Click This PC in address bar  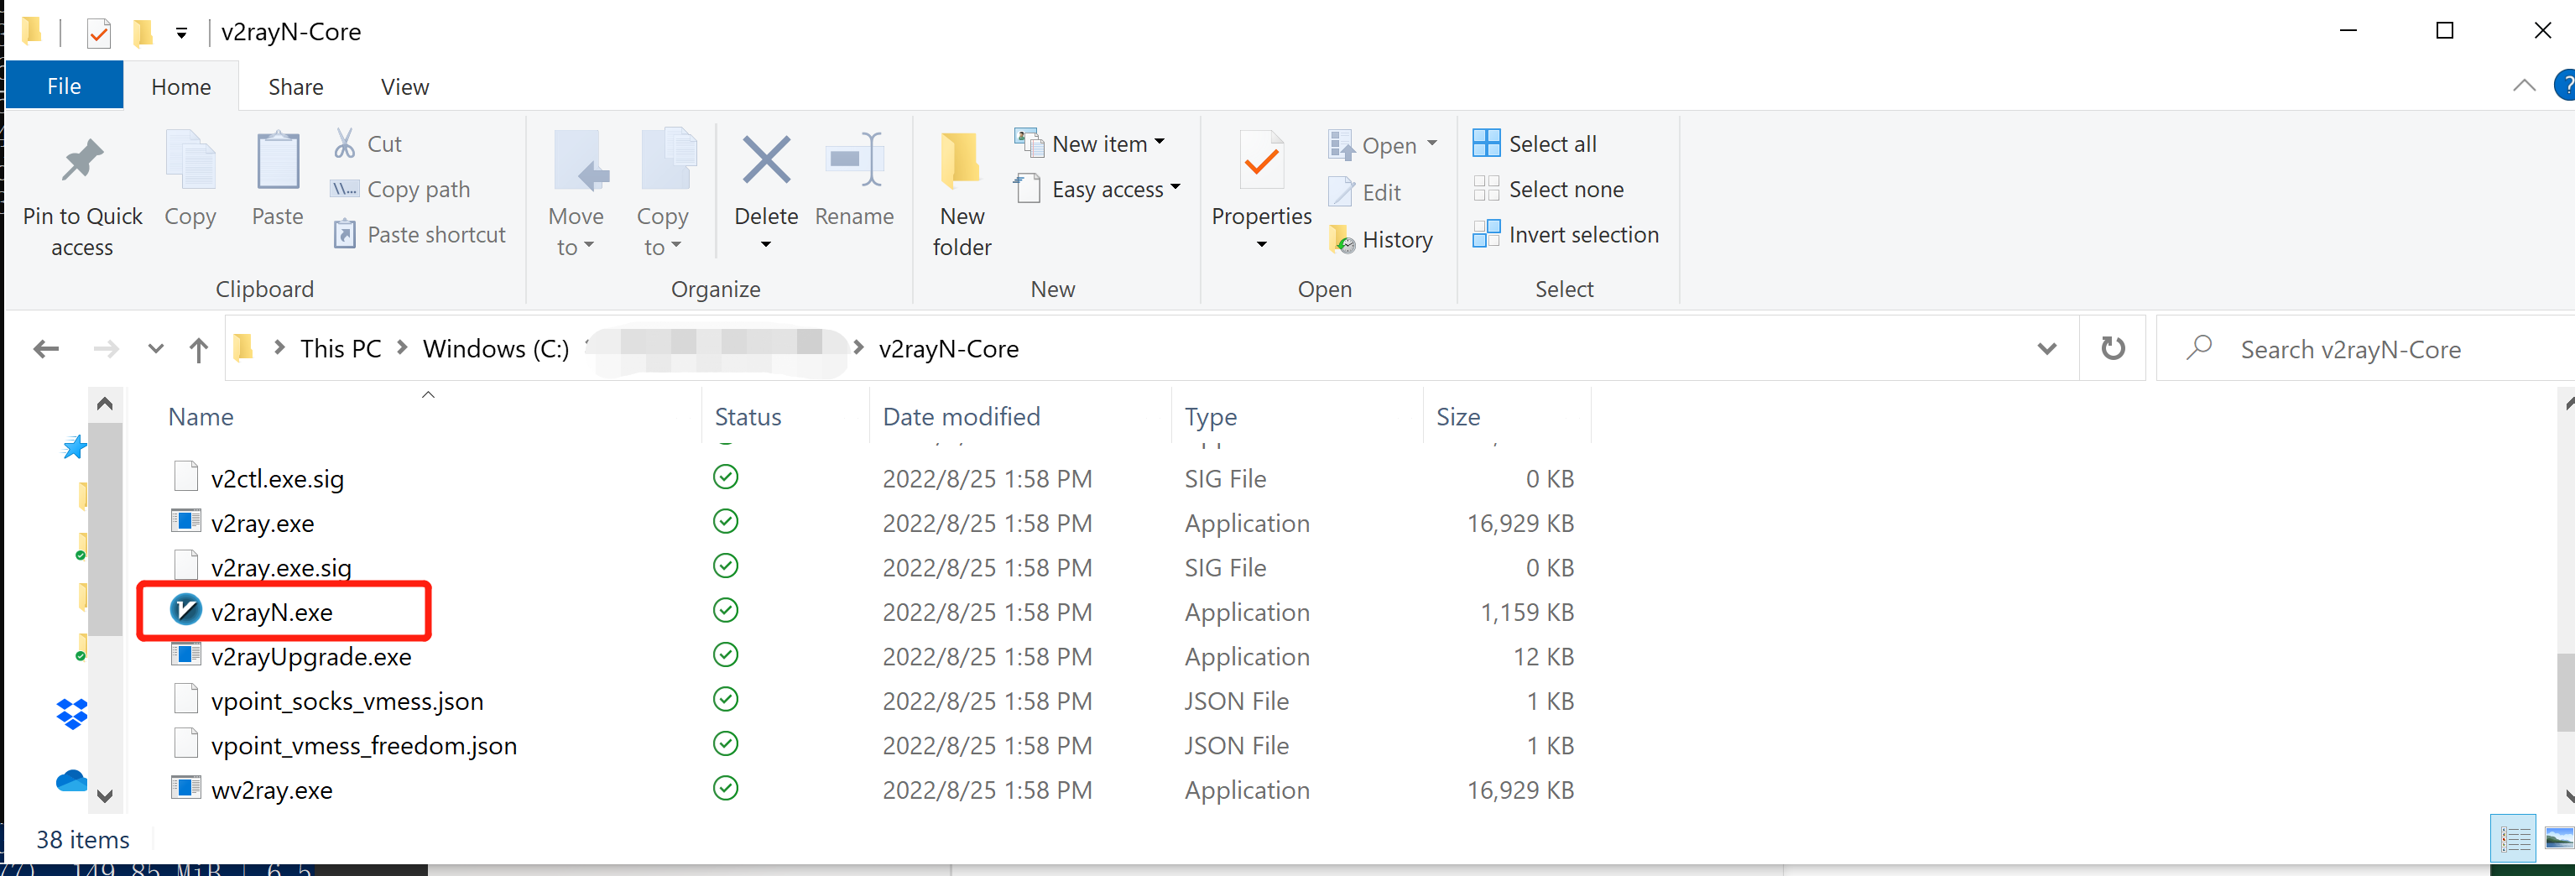[340, 348]
